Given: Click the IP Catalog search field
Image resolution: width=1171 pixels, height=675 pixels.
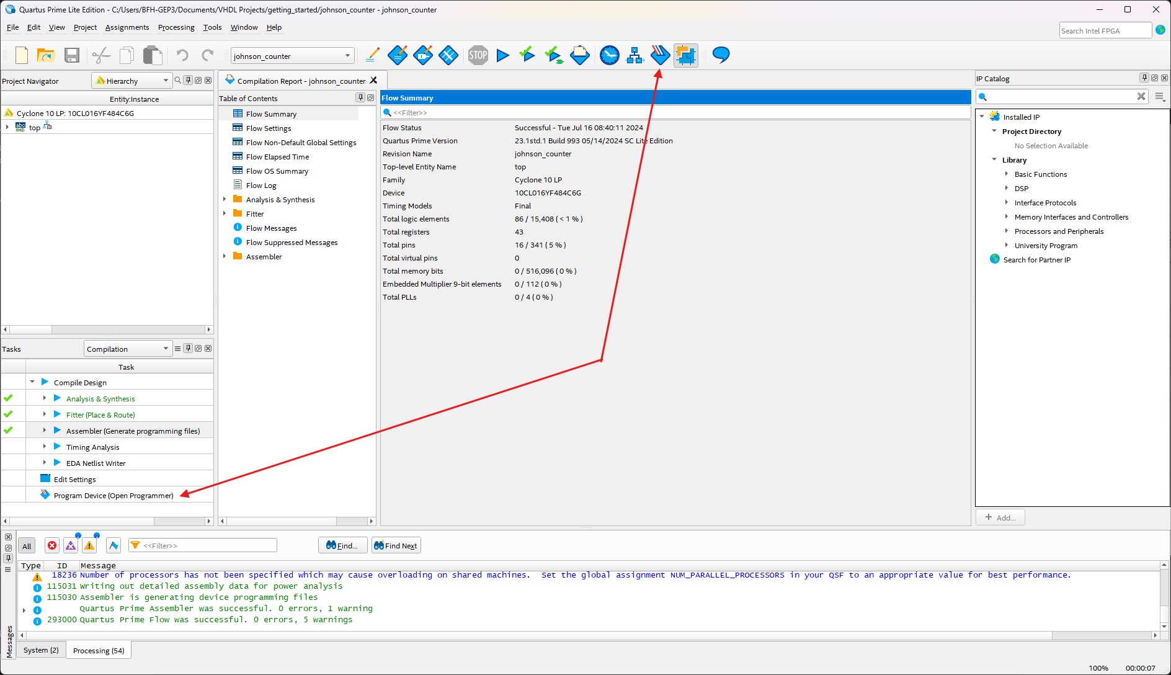Looking at the screenshot, I should coord(1062,96).
